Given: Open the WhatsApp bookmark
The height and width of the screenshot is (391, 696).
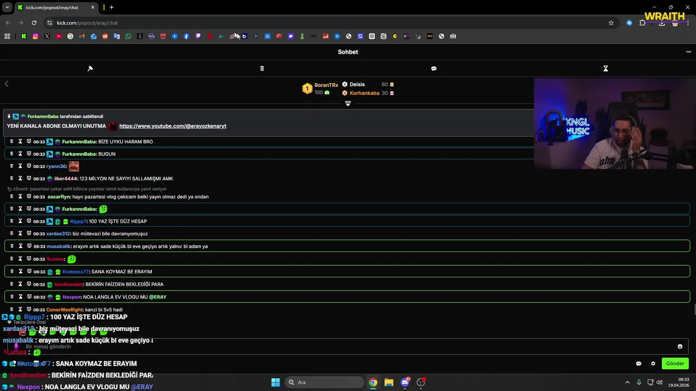Looking at the screenshot, I should pyautogui.click(x=128, y=36).
